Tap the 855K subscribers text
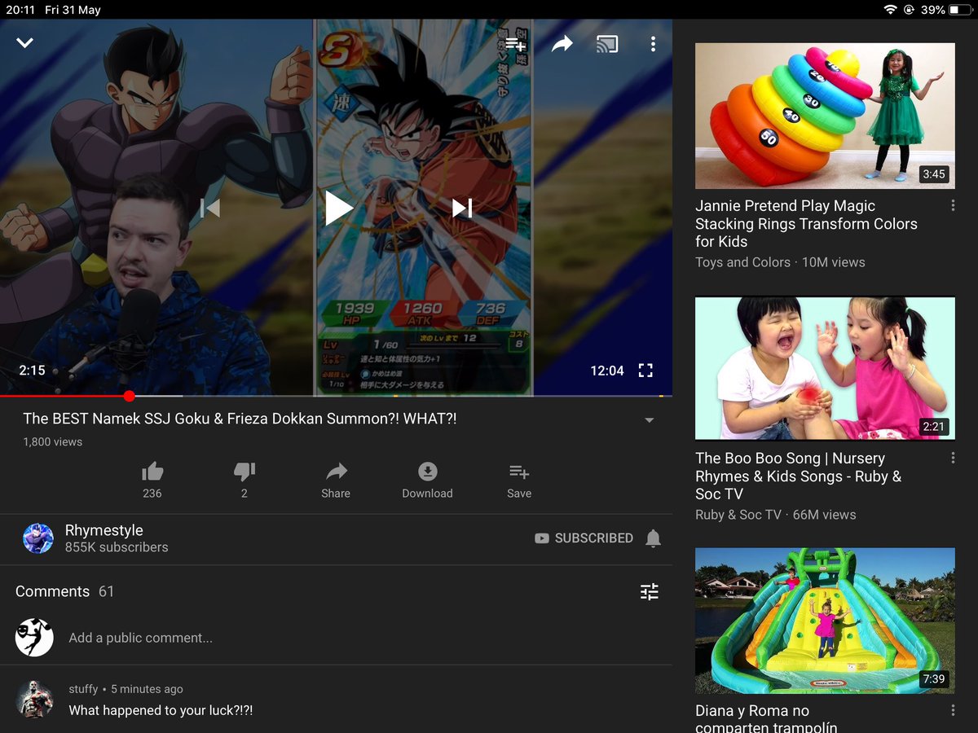 tap(117, 548)
